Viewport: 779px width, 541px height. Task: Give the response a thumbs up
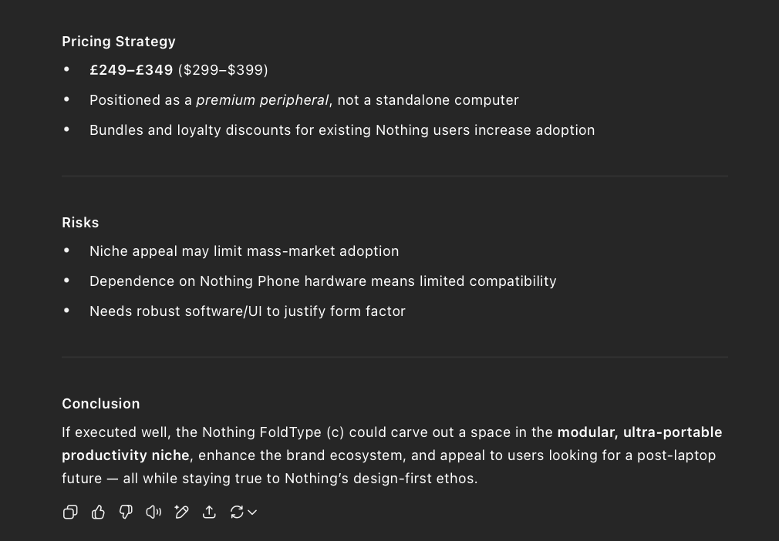click(98, 512)
